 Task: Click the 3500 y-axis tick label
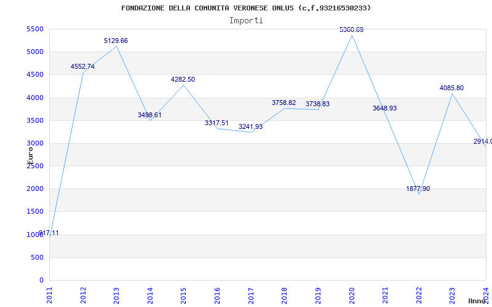pos(36,120)
